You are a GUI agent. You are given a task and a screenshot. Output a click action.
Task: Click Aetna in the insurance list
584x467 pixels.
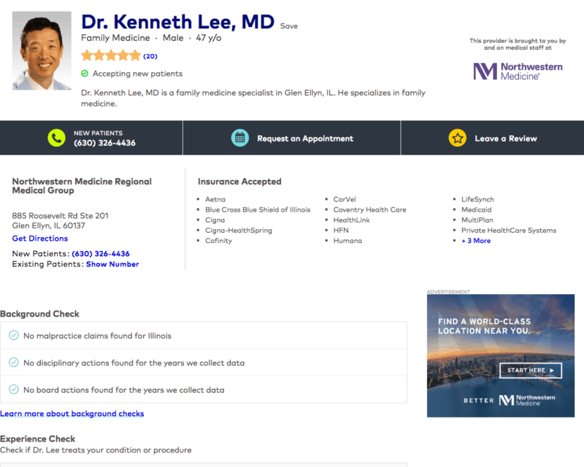215,200
